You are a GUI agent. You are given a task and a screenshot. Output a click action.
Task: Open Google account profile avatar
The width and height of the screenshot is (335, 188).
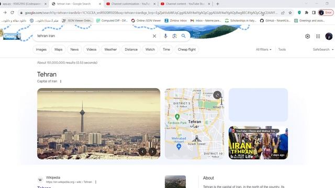(x=329, y=36)
